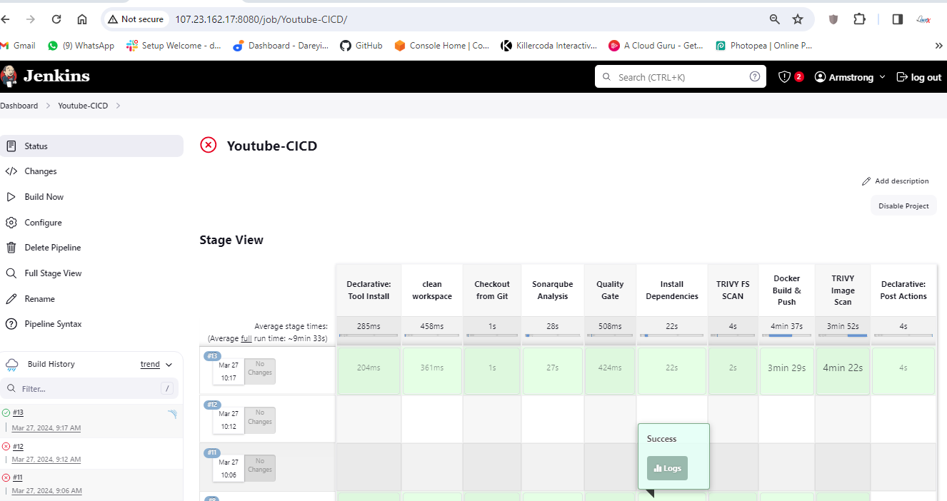947x501 pixels.
Task: Click the log out link
Action: coord(919,77)
